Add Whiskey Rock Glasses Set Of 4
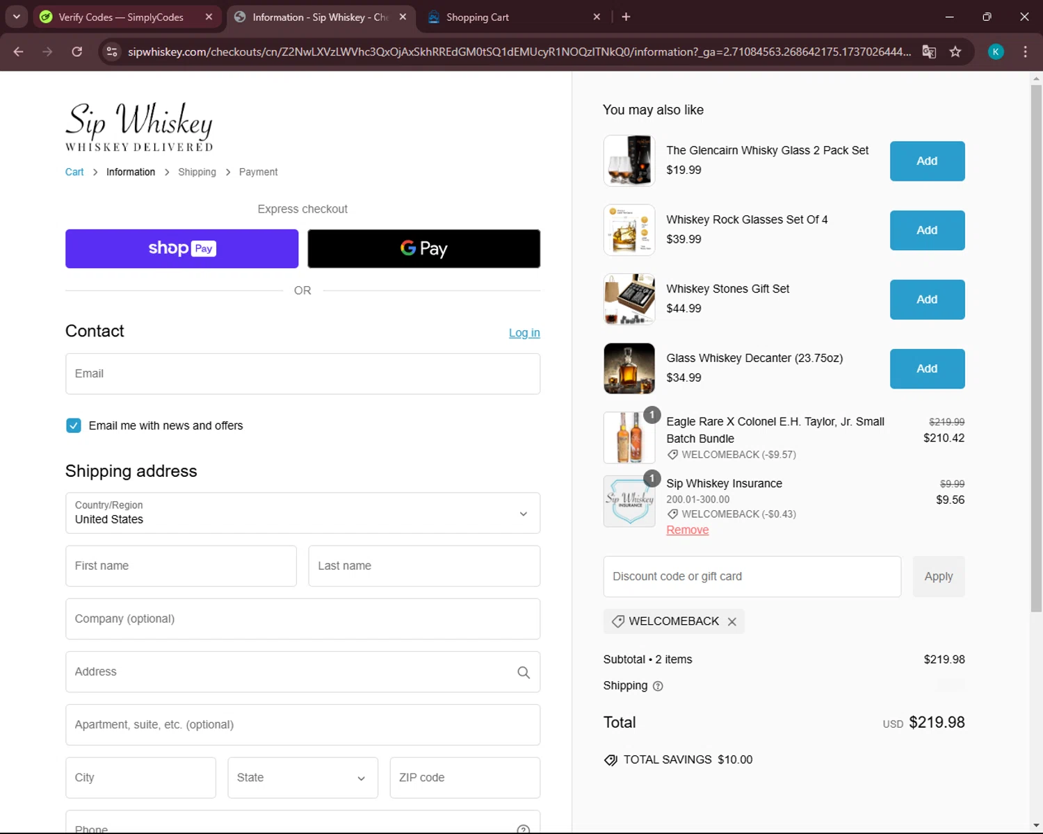 pyautogui.click(x=927, y=230)
